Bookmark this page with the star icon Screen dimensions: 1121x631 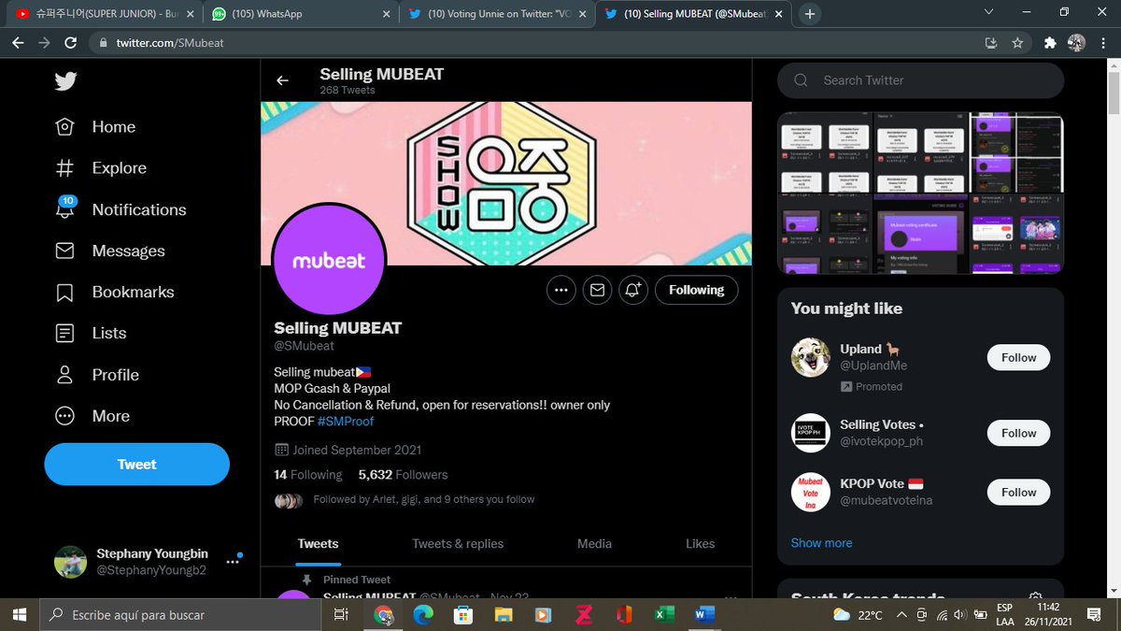point(1017,43)
